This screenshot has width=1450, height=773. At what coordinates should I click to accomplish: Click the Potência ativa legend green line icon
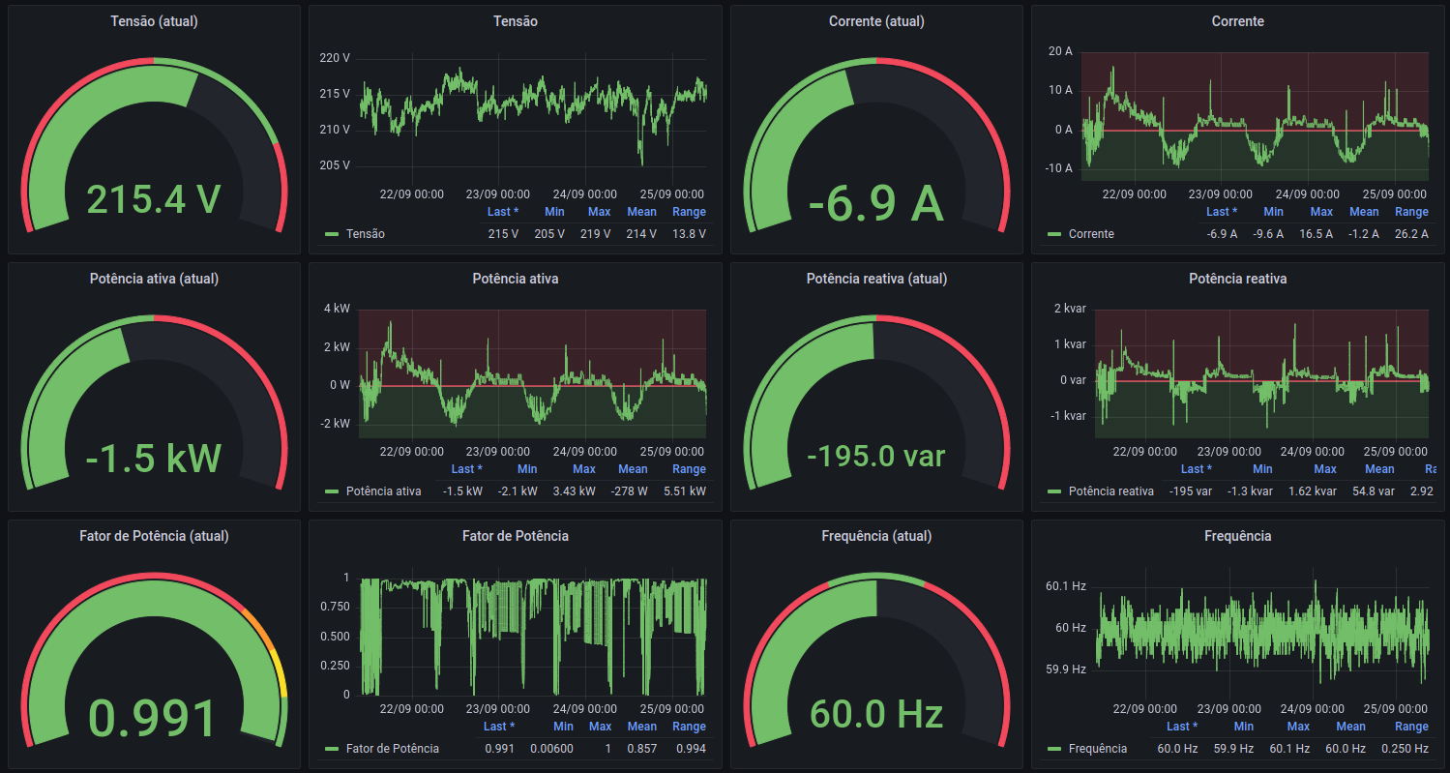coord(332,491)
